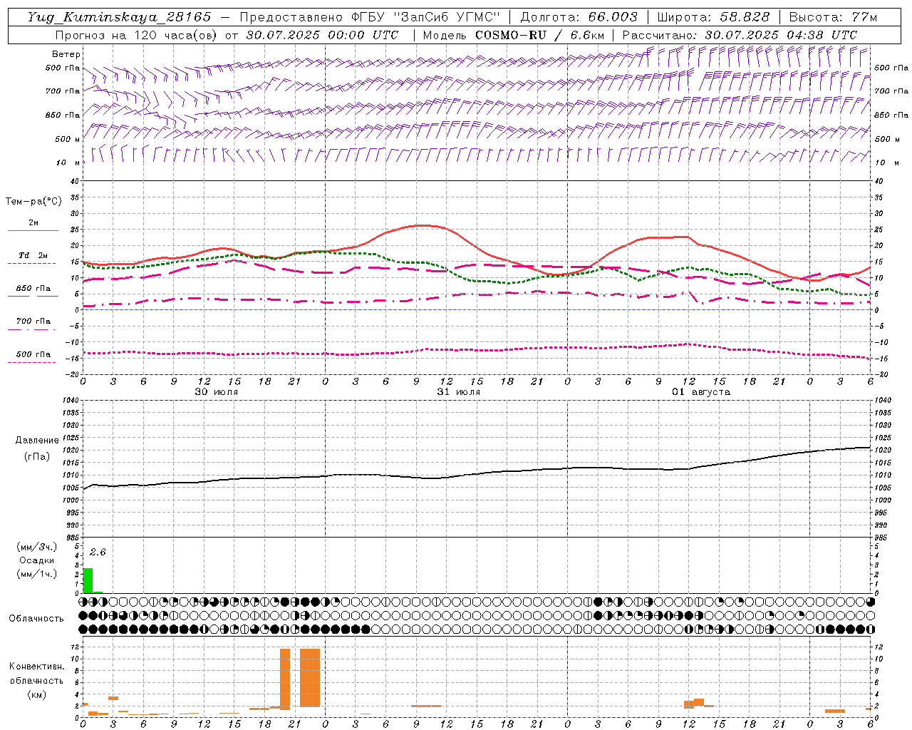Image resolution: width=912 pixels, height=730 pixels.
Task: Click the Давление pressure panel label
Action: (x=37, y=441)
